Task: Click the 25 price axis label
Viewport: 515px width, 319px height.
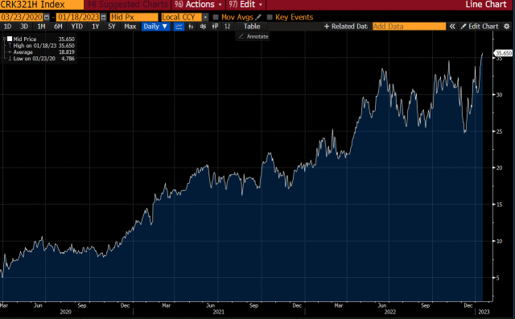Action: (x=499, y=131)
